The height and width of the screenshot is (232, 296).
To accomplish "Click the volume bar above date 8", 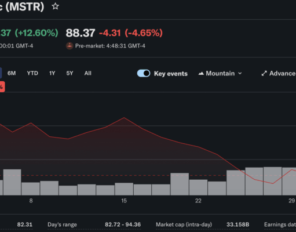I will tap(31, 188).
